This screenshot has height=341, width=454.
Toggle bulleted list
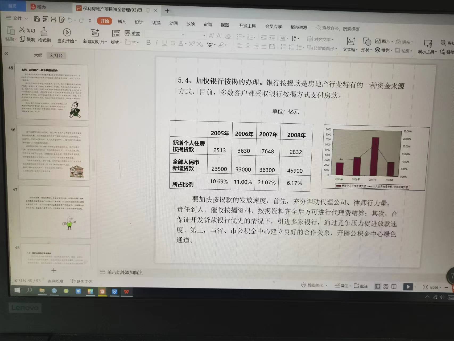pyautogui.click(x=240, y=37)
